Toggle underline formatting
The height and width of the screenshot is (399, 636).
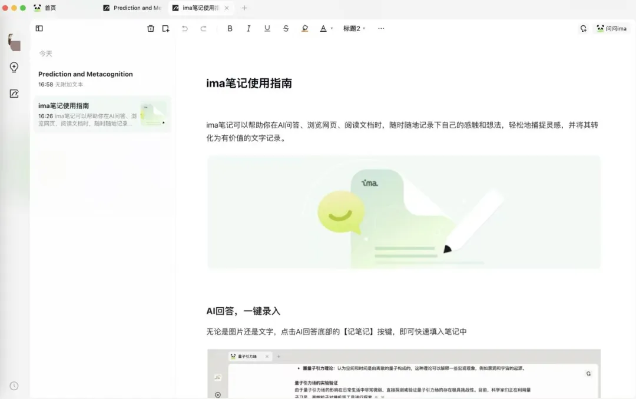coord(267,28)
